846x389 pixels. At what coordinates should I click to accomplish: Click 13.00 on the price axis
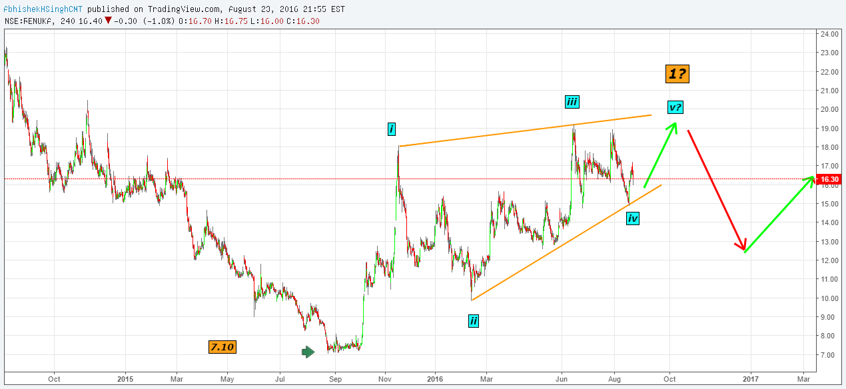point(829,242)
